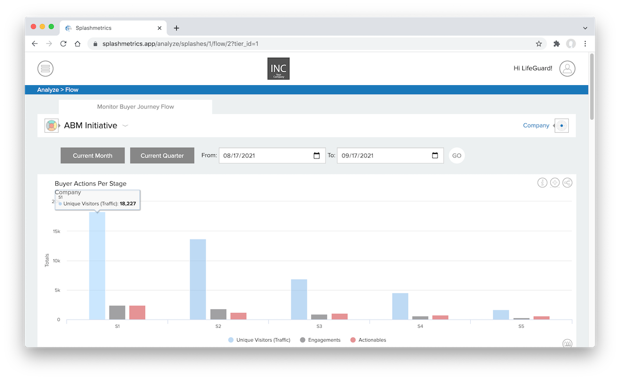Click the page vertical scrollbar
Image resolution: width=620 pixels, height=380 pixels.
(x=592, y=87)
